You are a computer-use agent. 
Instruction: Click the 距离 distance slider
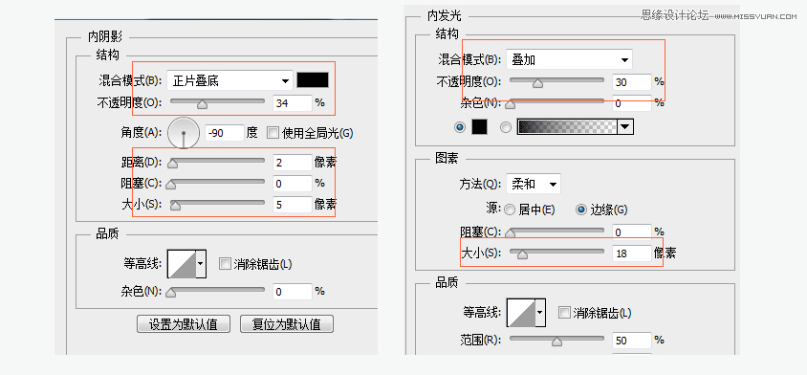(x=217, y=163)
